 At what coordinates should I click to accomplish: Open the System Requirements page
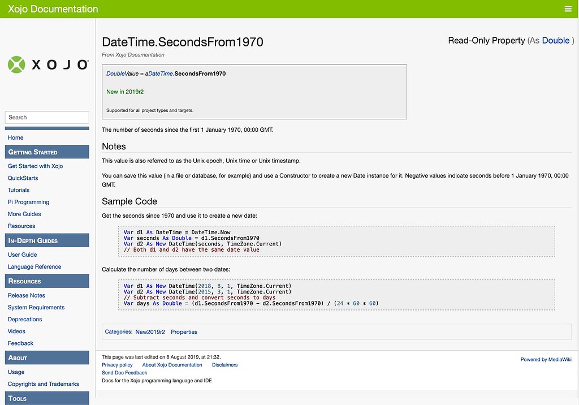point(35,307)
